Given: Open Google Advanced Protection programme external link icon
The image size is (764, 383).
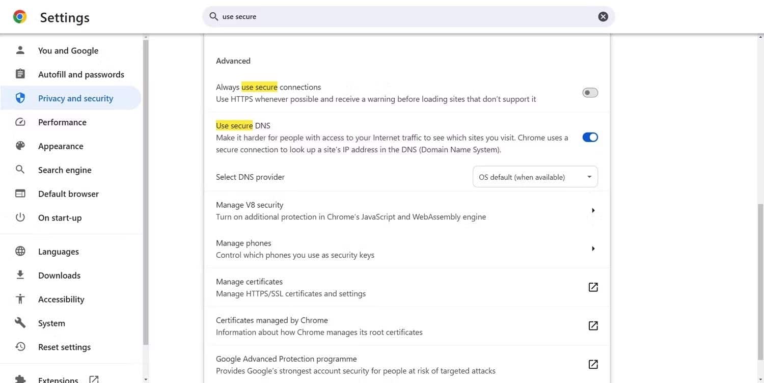Looking at the screenshot, I should (593, 364).
